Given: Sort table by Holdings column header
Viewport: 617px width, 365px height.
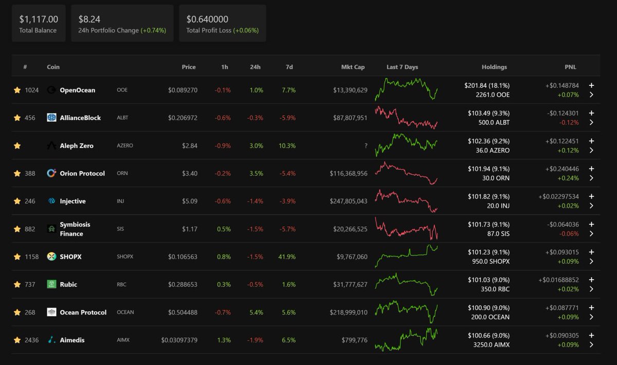Looking at the screenshot, I should pyautogui.click(x=494, y=67).
